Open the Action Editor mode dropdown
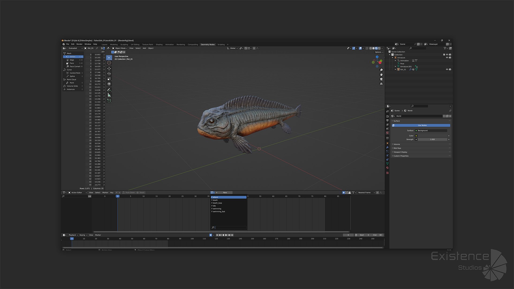Image resolution: width=514 pixels, height=289 pixels. pyautogui.click(x=78, y=193)
